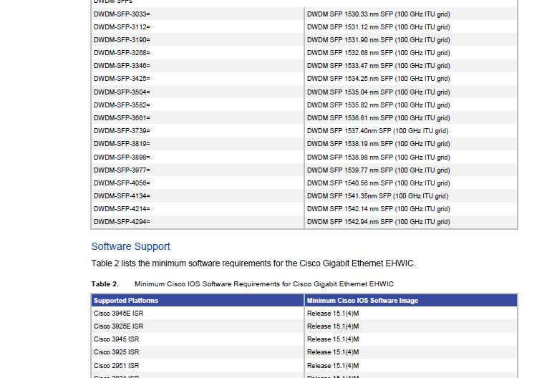Select the DWDM-SFP-3112= part number
Screen dimensions: 537x378
coord(122,27)
